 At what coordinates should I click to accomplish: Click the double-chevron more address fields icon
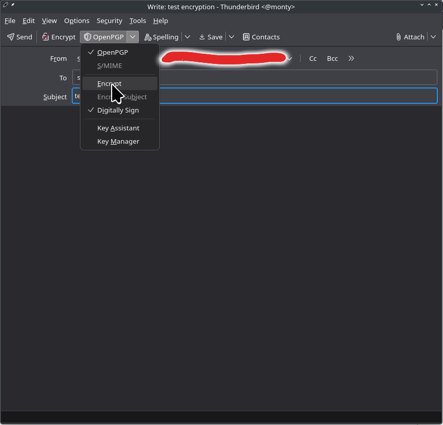click(x=351, y=58)
